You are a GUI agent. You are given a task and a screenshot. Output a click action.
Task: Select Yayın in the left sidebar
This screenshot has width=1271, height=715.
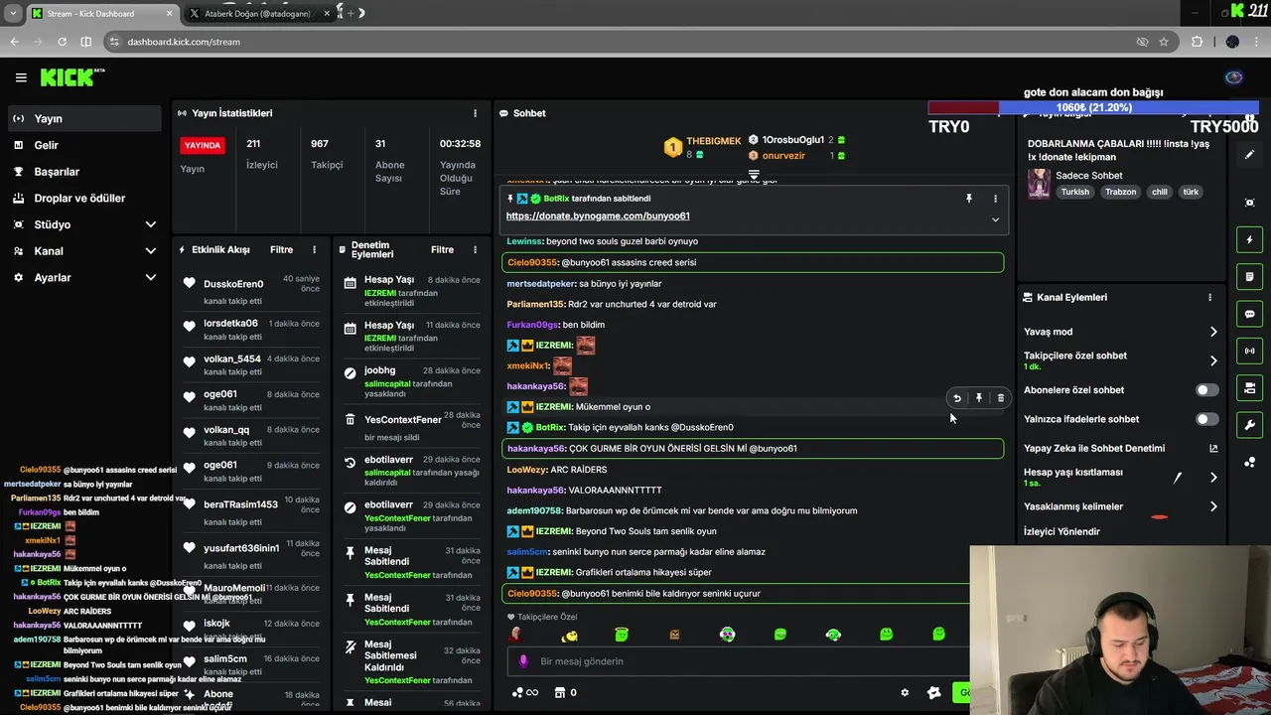(x=83, y=118)
